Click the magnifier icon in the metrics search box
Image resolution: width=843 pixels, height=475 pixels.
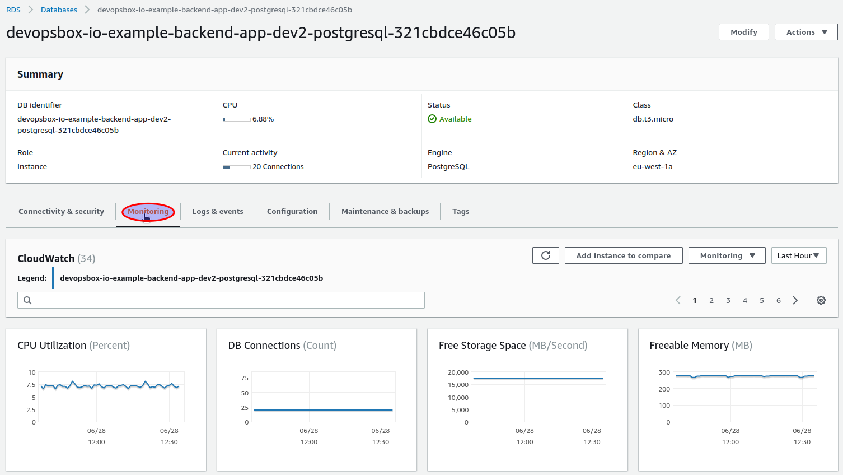(x=27, y=300)
